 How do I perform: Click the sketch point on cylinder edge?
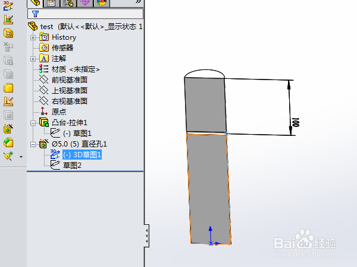tap(226, 133)
